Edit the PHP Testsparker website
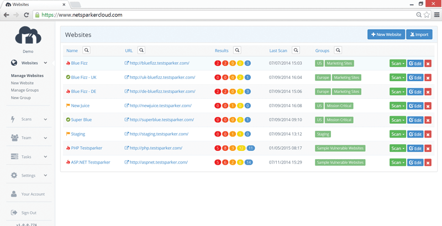442x226 pixels. 415,149
